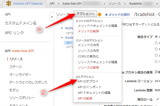Image resolution: width=160 pixels, height=106 pixels.
Task: Select OPTIONS under the /trade resource
Action: tap(70, 47)
